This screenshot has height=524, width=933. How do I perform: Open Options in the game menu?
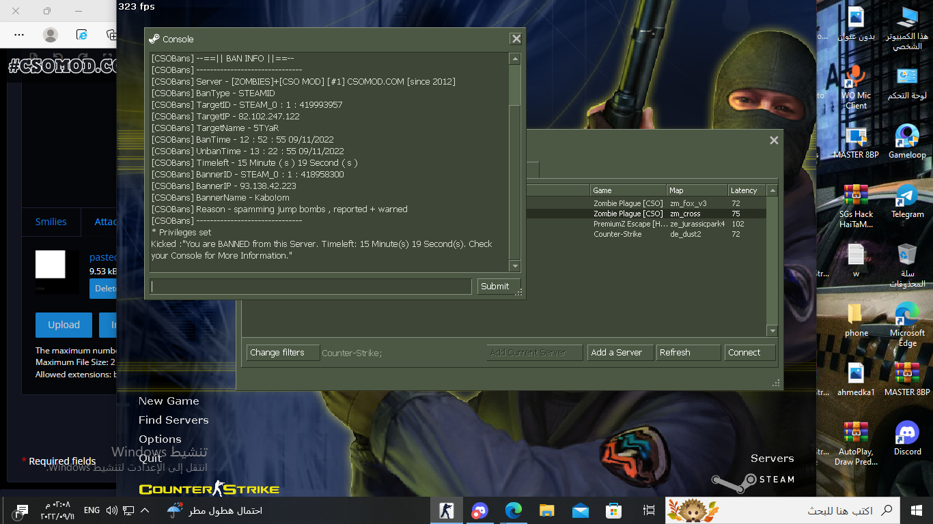pyautogui.click(x=160, y=439)
